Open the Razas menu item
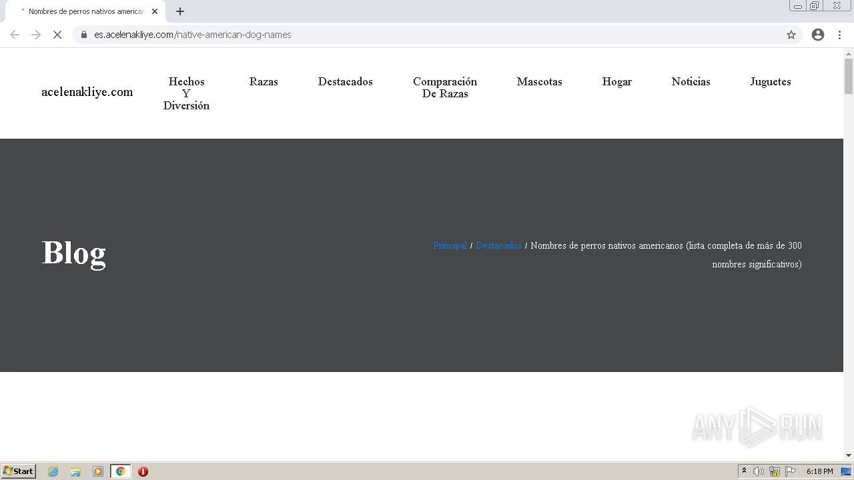Screen dimensions: 854x480 point(264,81)
